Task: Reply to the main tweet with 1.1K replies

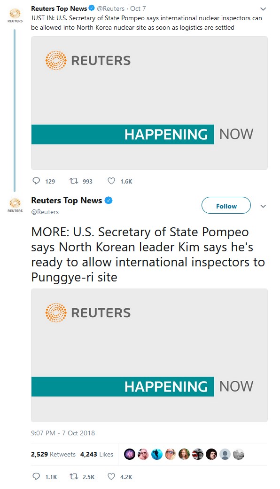Action: pos(36,476)
